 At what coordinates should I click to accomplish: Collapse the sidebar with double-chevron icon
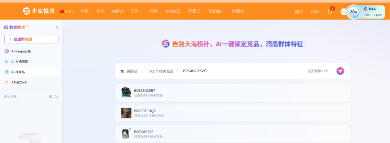point(57,27)
